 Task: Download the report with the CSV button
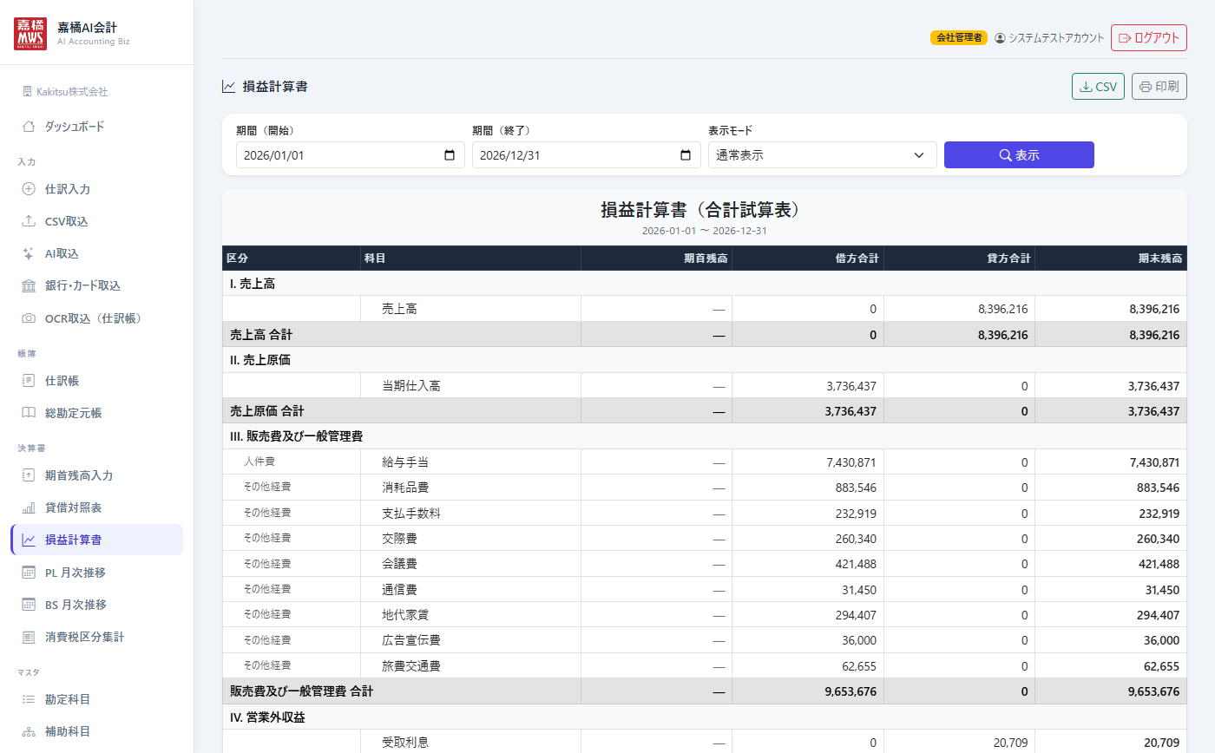tap(1099, 87)
